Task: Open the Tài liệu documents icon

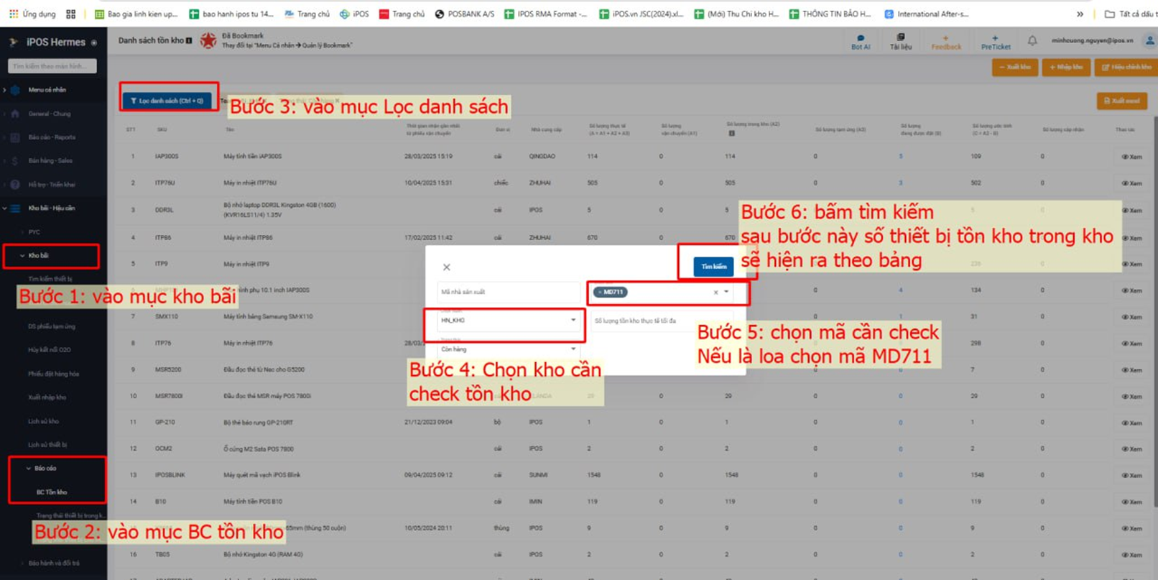Action: [x=901, y=37]
